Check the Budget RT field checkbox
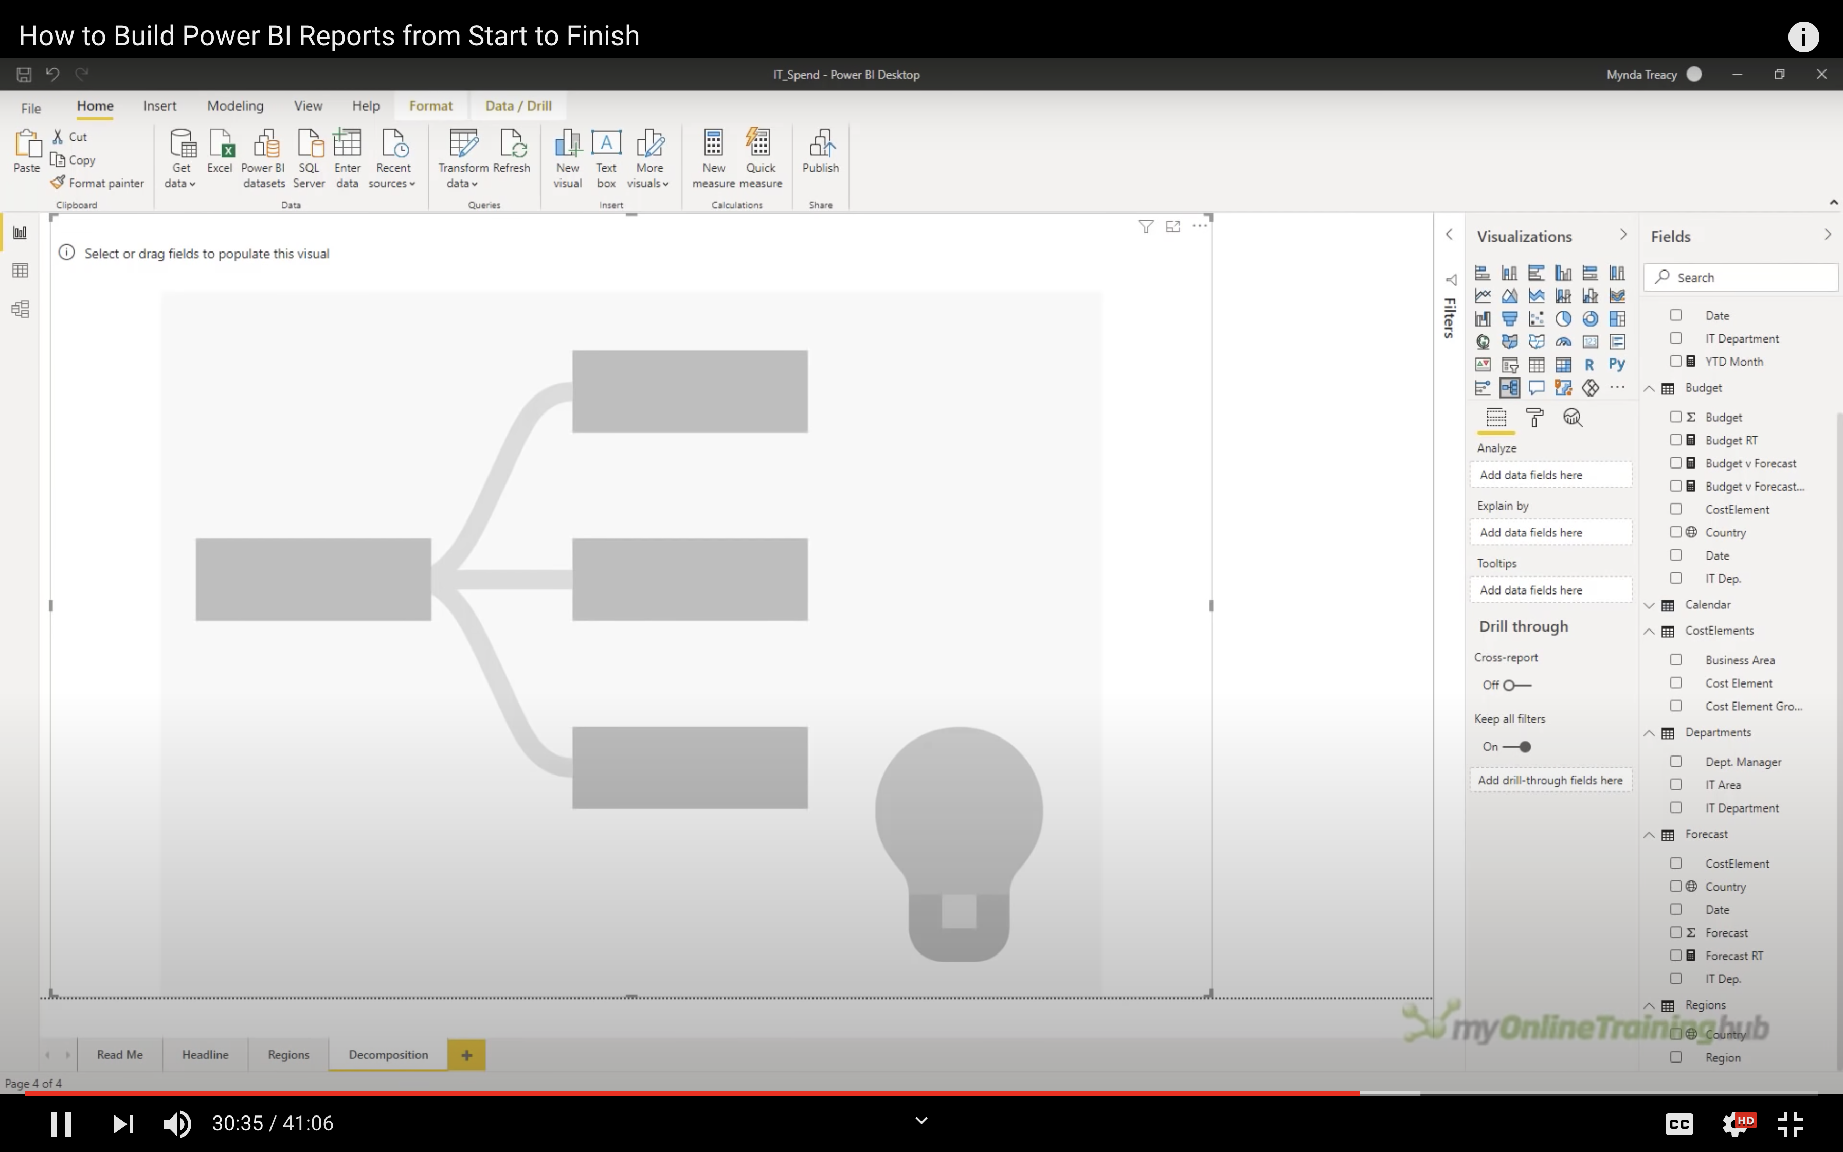 (x=1675, y=440)
